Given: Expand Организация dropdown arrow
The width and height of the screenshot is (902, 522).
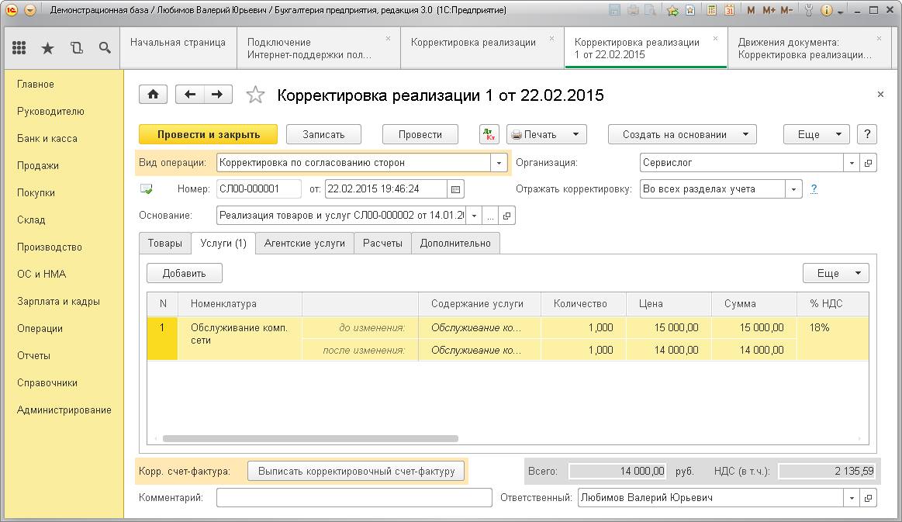Looking at the screenshot, I should (x=852, y=163).
